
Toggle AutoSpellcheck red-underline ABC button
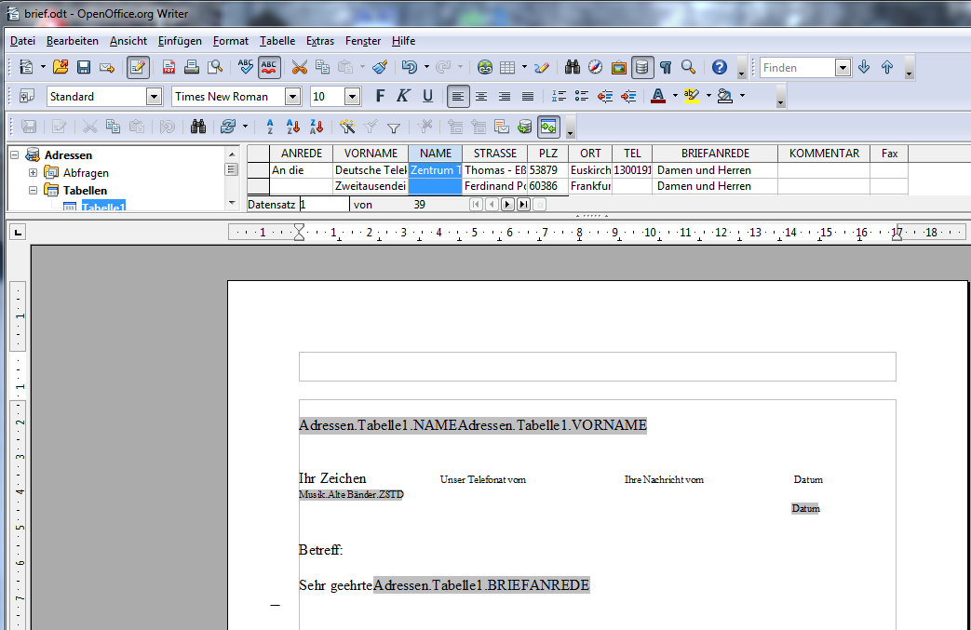[269, 67]
